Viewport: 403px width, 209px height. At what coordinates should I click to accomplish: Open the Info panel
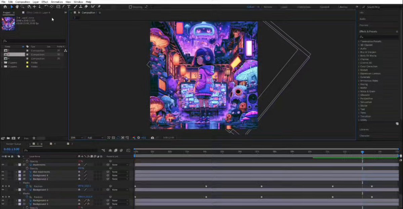click(x=362, y=12)
